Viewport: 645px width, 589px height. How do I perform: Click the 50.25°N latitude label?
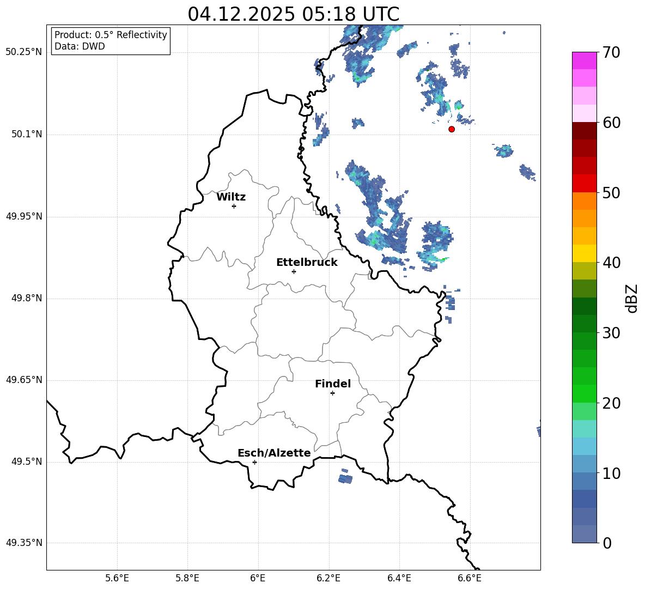click(x=24, y=52)
